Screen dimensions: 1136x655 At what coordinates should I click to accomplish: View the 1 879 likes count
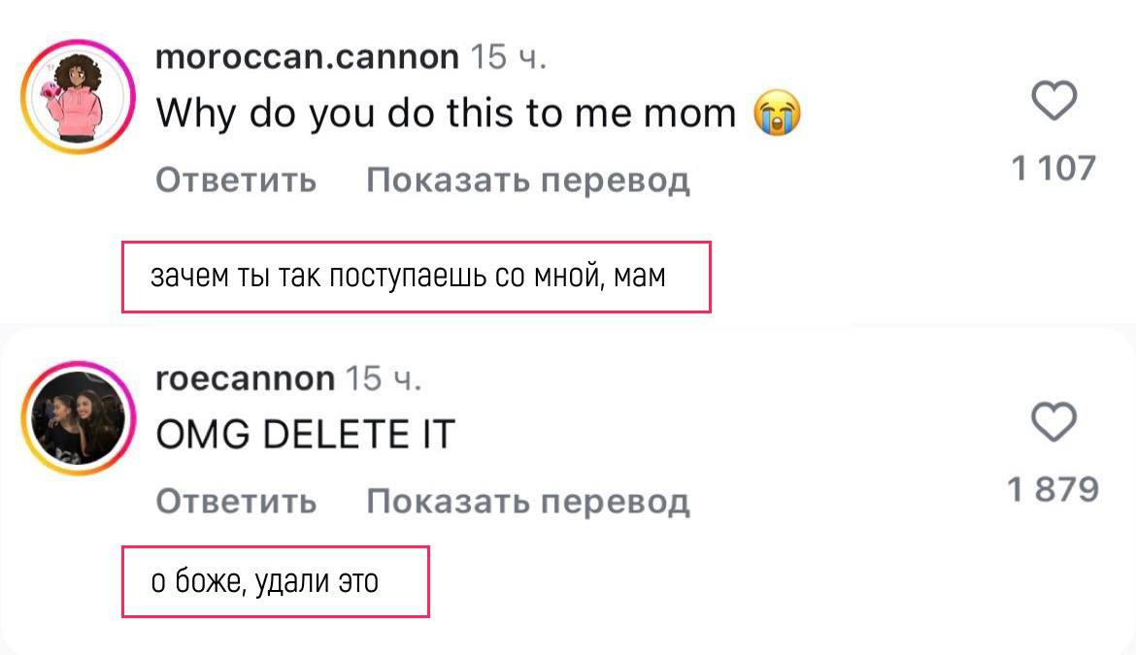tap(1053, 490)
